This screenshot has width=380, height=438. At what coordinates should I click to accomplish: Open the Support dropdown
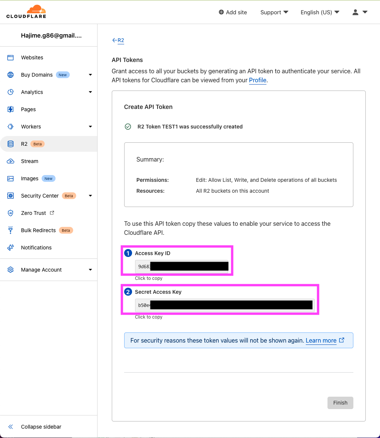274,12
